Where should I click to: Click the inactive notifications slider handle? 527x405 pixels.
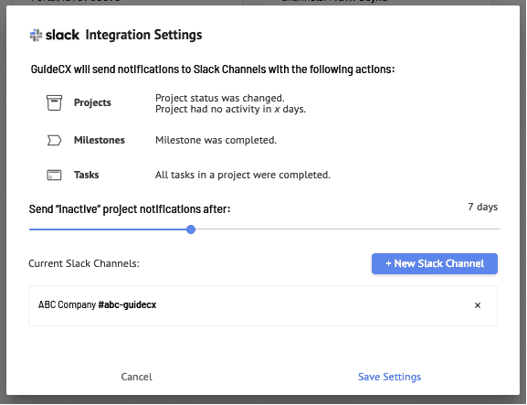[191, 229]
